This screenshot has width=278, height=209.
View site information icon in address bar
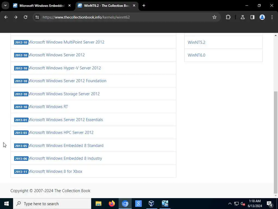point(37,17)
